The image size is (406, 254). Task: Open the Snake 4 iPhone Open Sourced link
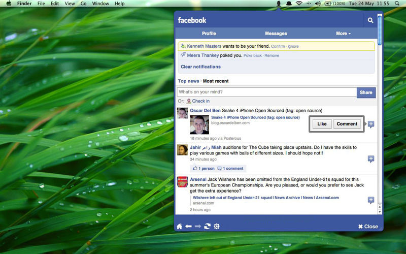pyautogui.click(x=255, y=117)
